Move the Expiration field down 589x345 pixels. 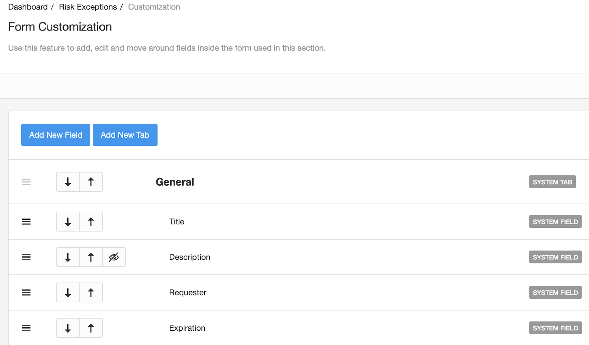pyautogui.click(x=68, y=328)
